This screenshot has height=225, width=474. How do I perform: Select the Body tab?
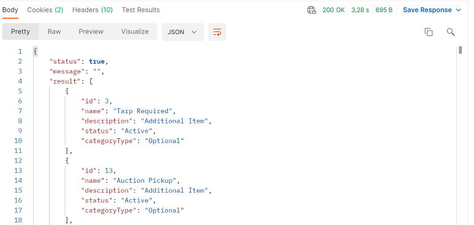pyautogui.click(x=10, y=10)
